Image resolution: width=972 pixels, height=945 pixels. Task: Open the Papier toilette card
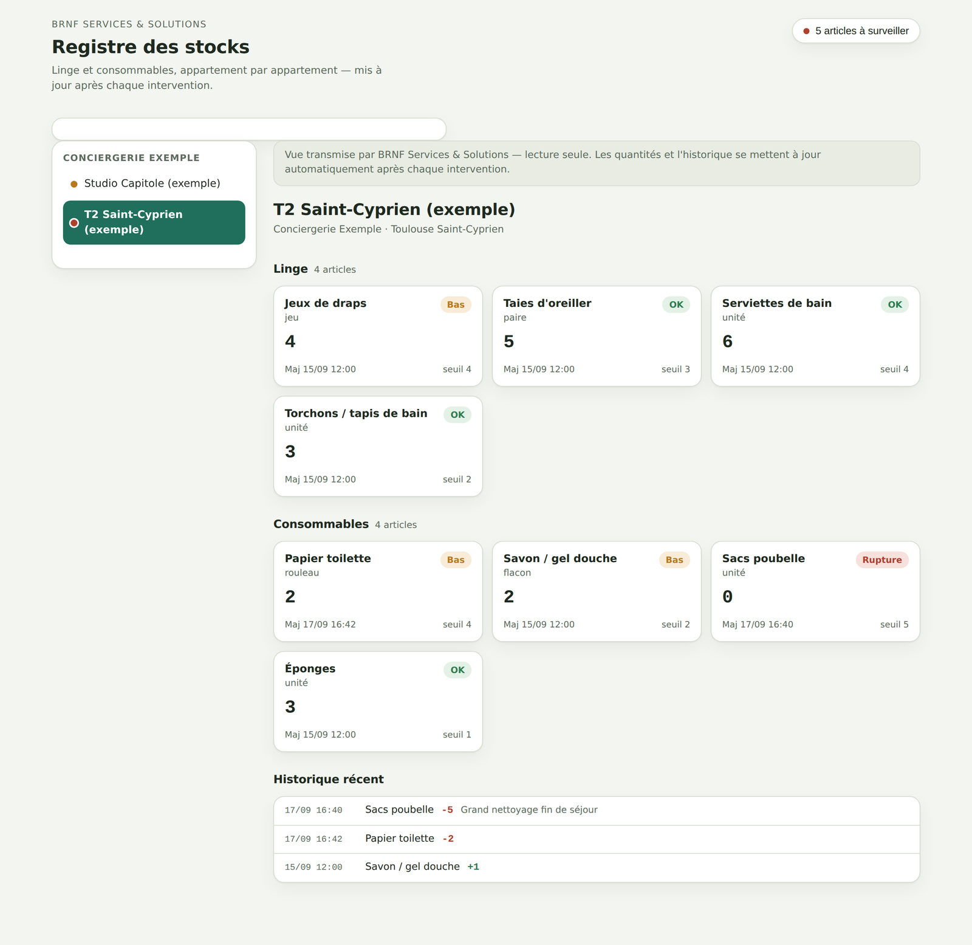(x=378, y=591)
